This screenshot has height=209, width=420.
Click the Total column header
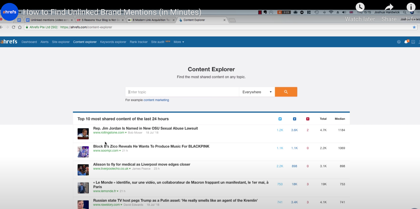[x=323, y=119]
